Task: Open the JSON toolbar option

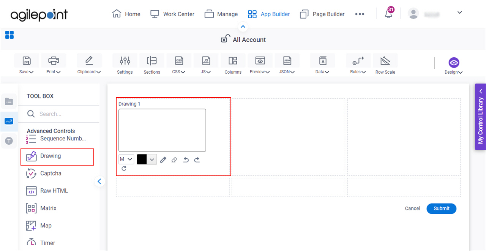Action: click(x=287, y=64)
